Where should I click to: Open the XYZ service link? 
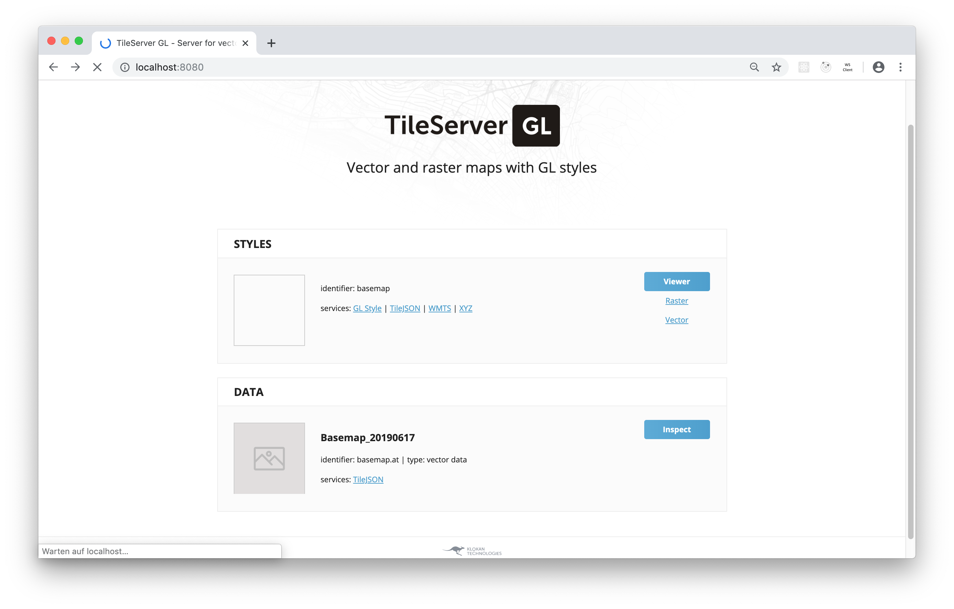[x=465, y=308]
